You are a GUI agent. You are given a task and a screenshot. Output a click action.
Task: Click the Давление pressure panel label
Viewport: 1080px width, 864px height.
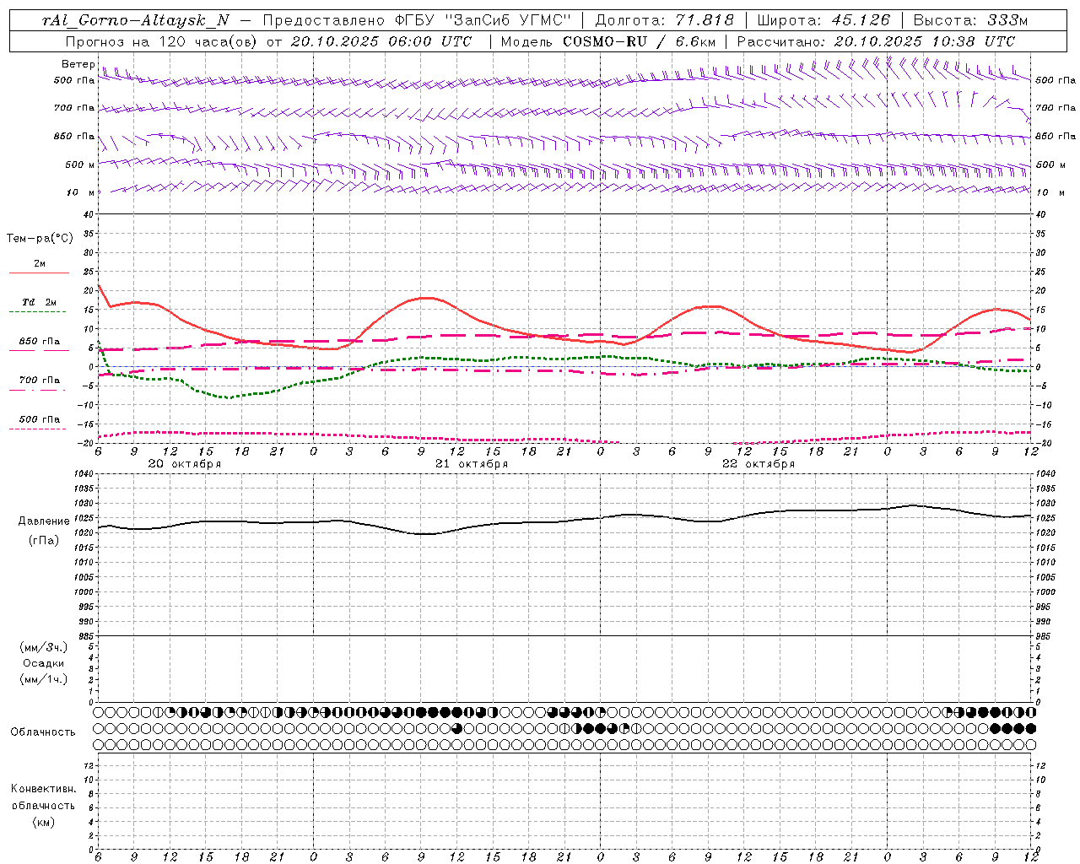tap(44, 521)
